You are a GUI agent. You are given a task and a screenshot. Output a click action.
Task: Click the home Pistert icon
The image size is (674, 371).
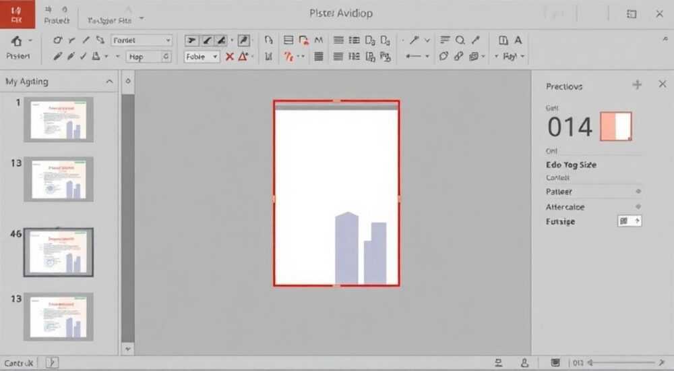click(x=16, y=41)
